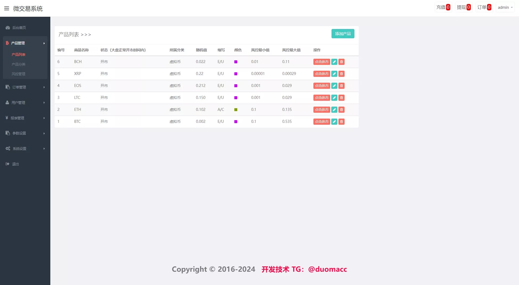The width and height of the screenshot is (519, 285).
Task: Click 退出 to log out
Action: pyautogui.click(x=15, y=164)
